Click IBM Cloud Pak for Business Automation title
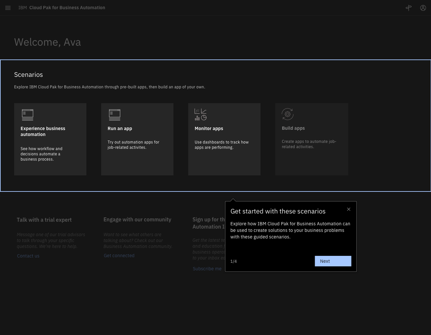 point(62,8)
